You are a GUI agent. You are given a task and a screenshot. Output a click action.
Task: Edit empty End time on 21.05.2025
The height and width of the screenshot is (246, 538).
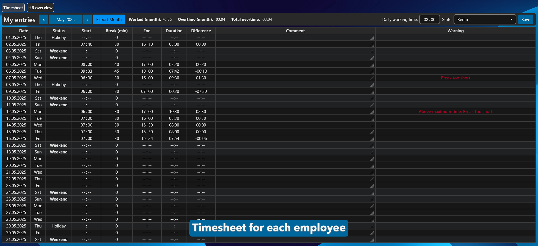[x=147, y=172]
